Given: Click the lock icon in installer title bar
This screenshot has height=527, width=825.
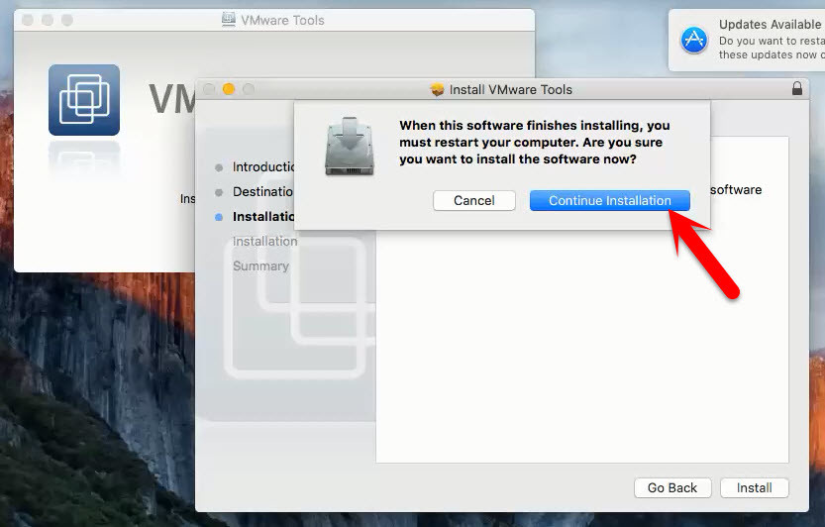Looking at the screenshot, I should [797, 88].
